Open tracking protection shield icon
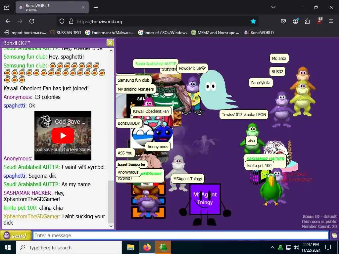The image size is (339, 254). [x=62, y=21]
